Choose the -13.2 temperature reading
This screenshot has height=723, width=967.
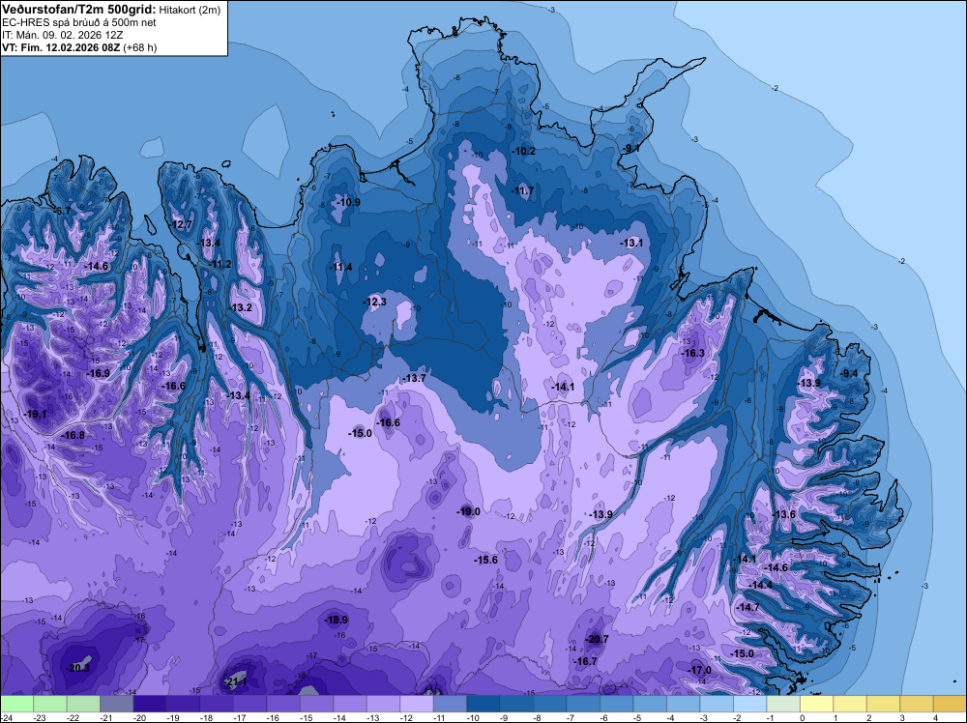(x=241, y=307)
